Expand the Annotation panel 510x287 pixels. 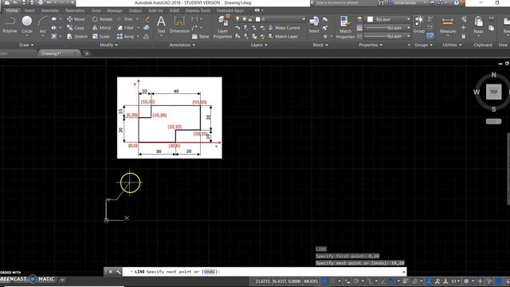click(182, 45)
